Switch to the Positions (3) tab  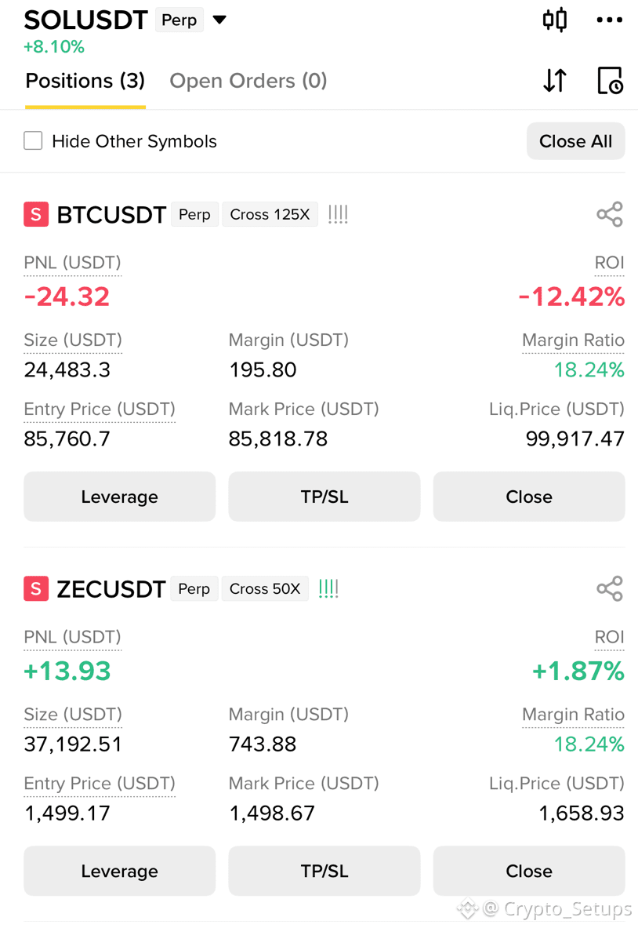pos(85,81)
